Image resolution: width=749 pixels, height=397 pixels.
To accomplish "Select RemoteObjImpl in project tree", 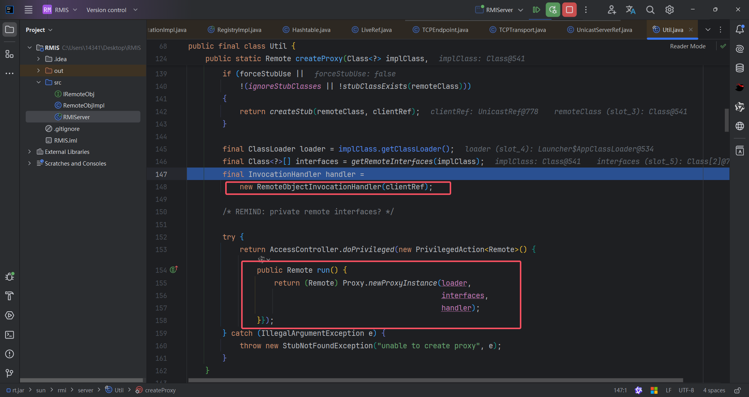I will pyautogui.click(x=80, y=105).
